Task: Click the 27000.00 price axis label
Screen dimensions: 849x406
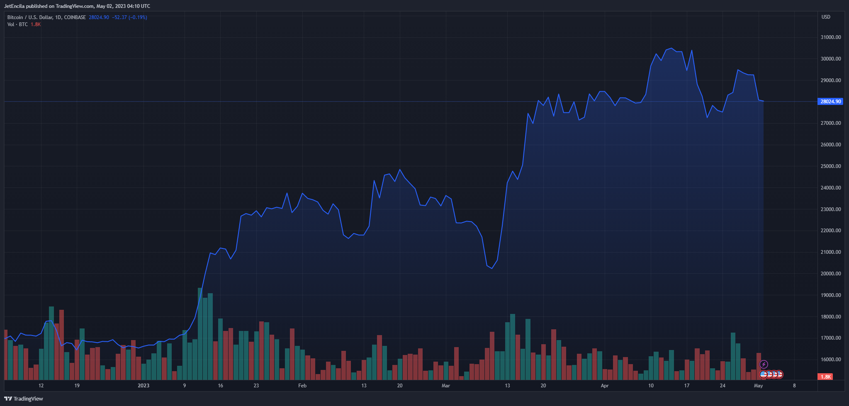Action: (x=831, y=123)
